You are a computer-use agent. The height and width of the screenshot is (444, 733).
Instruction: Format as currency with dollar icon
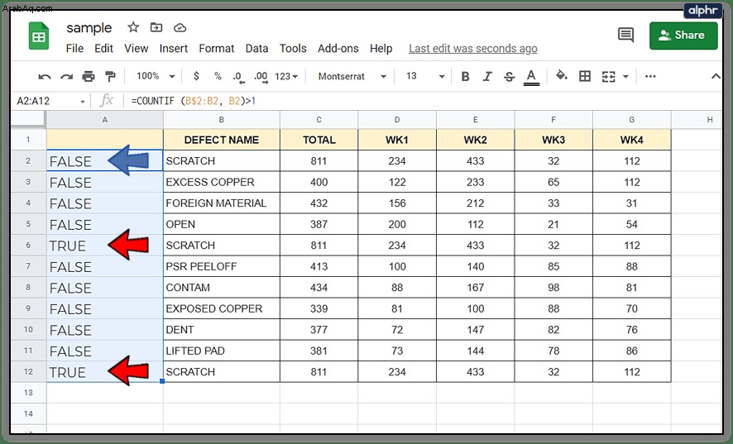pos(196,76)
